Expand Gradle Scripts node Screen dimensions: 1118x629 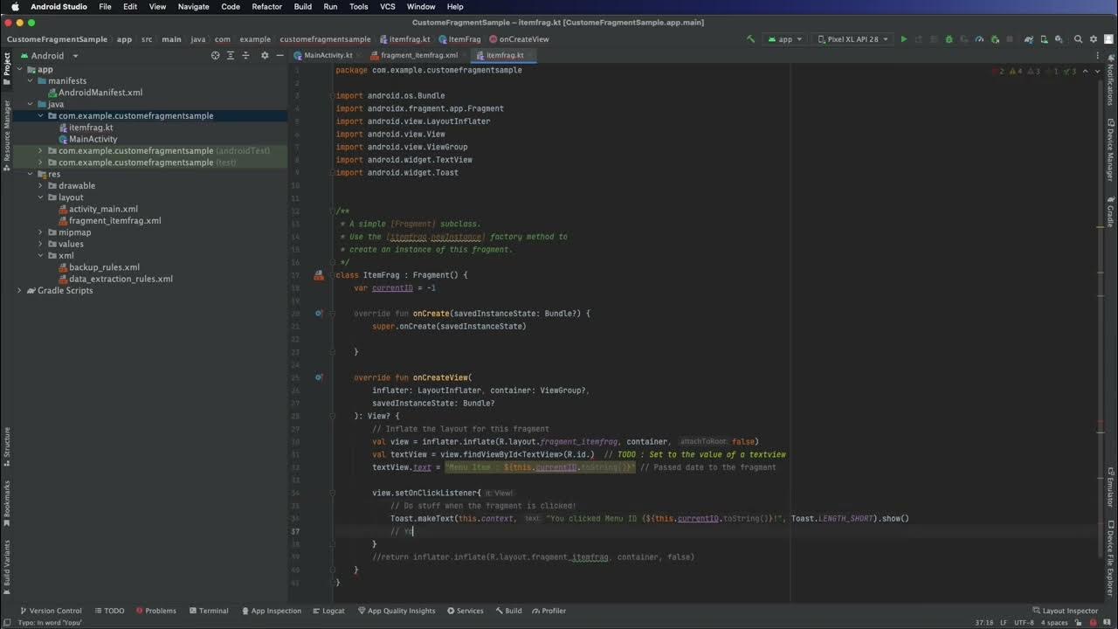(x=19, y=290)
